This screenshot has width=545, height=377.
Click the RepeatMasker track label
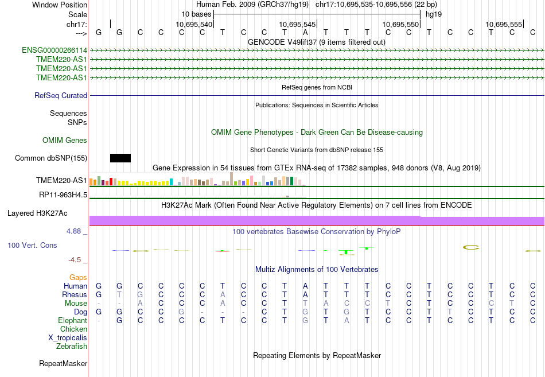63,363
